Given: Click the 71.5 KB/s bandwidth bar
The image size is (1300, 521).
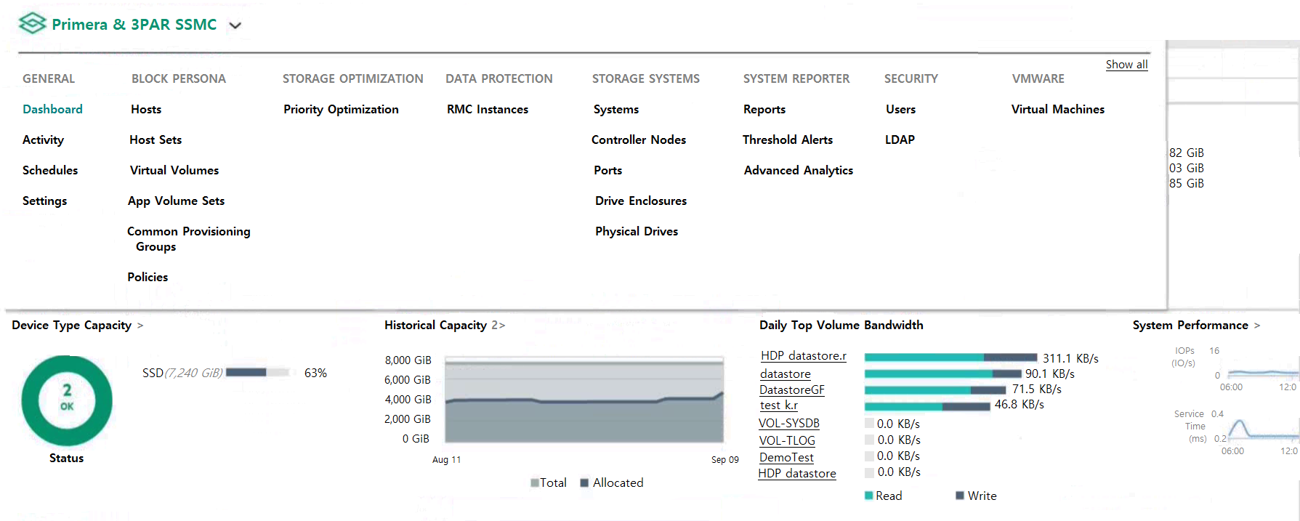Looking at the screenshot, I should 935,390.
